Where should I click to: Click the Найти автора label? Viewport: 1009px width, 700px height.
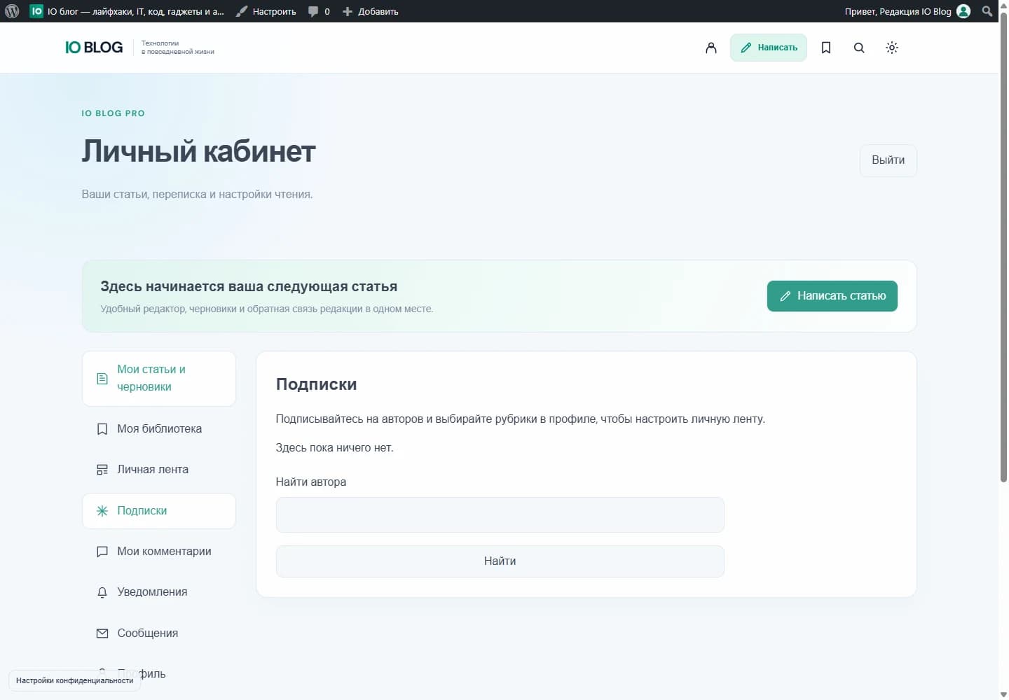[x=310, y=482]
